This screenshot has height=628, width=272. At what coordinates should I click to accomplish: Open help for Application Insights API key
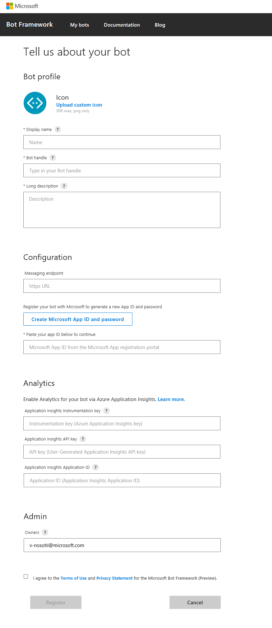(83, 439)
